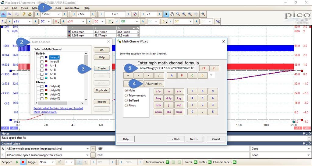Increase zoom factor arrow next to x1
The height and width of the screenshot is (166, 312).
(x=160, y=14)
